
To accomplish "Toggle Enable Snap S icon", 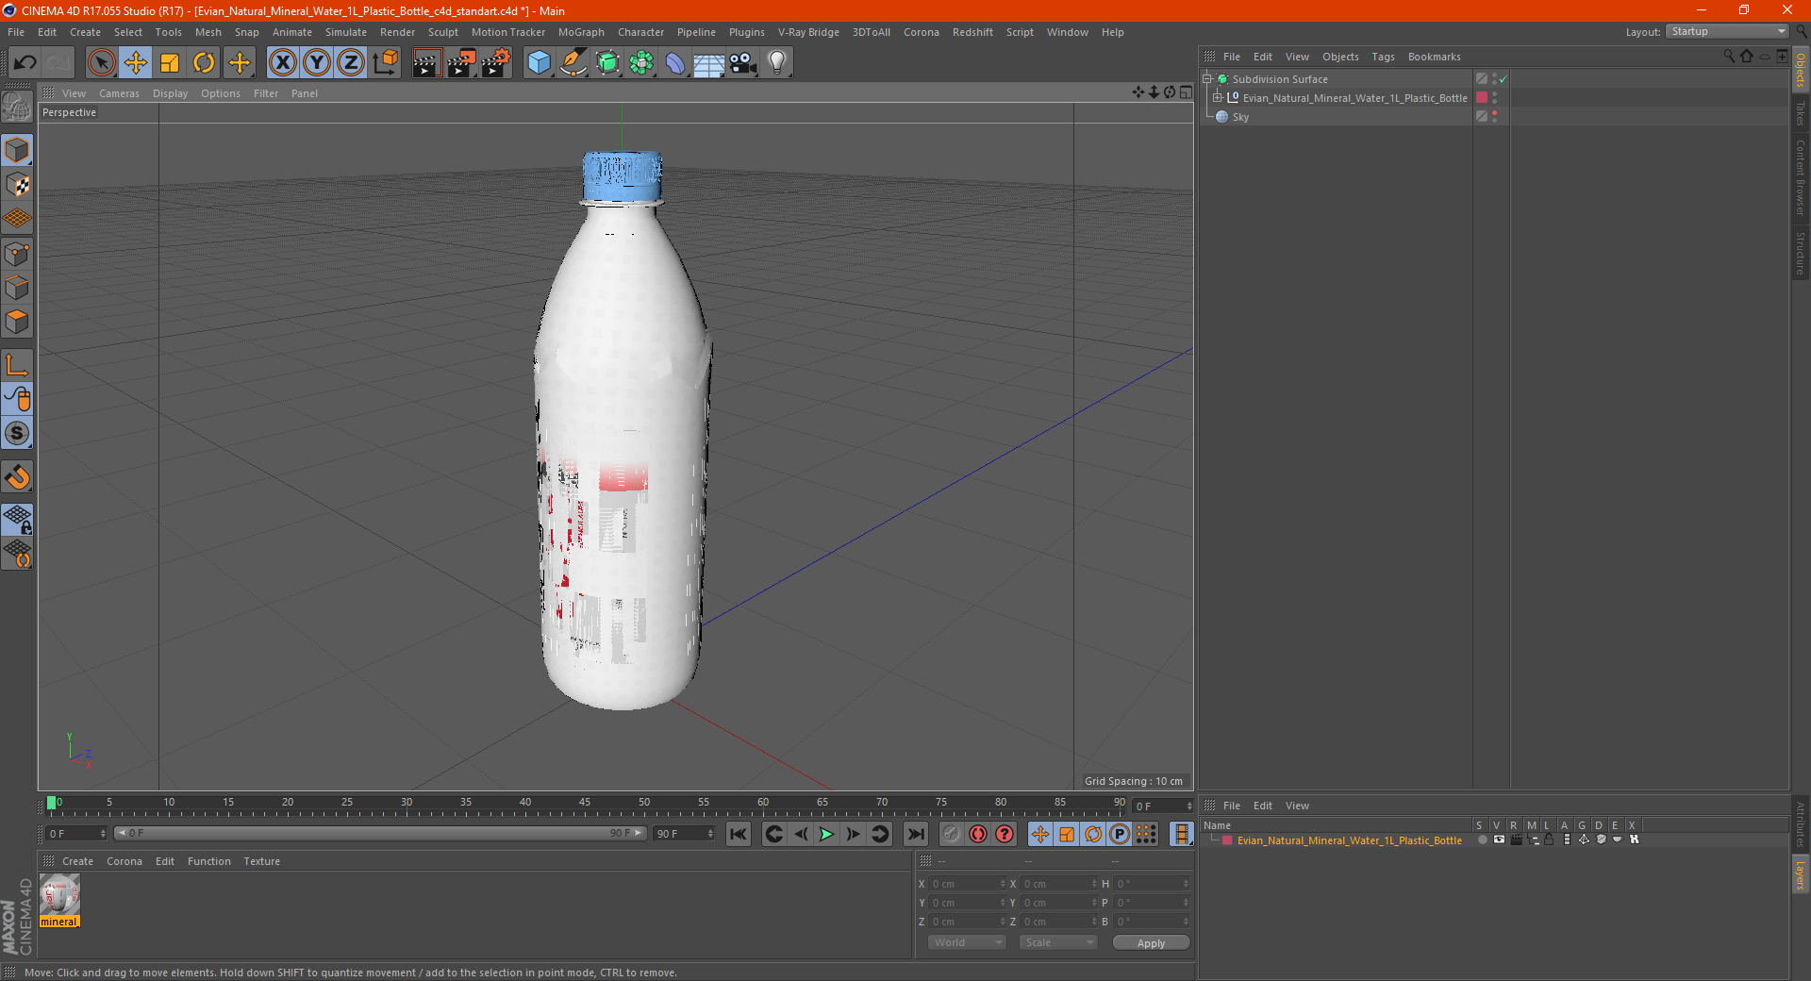I will [17, 433].
